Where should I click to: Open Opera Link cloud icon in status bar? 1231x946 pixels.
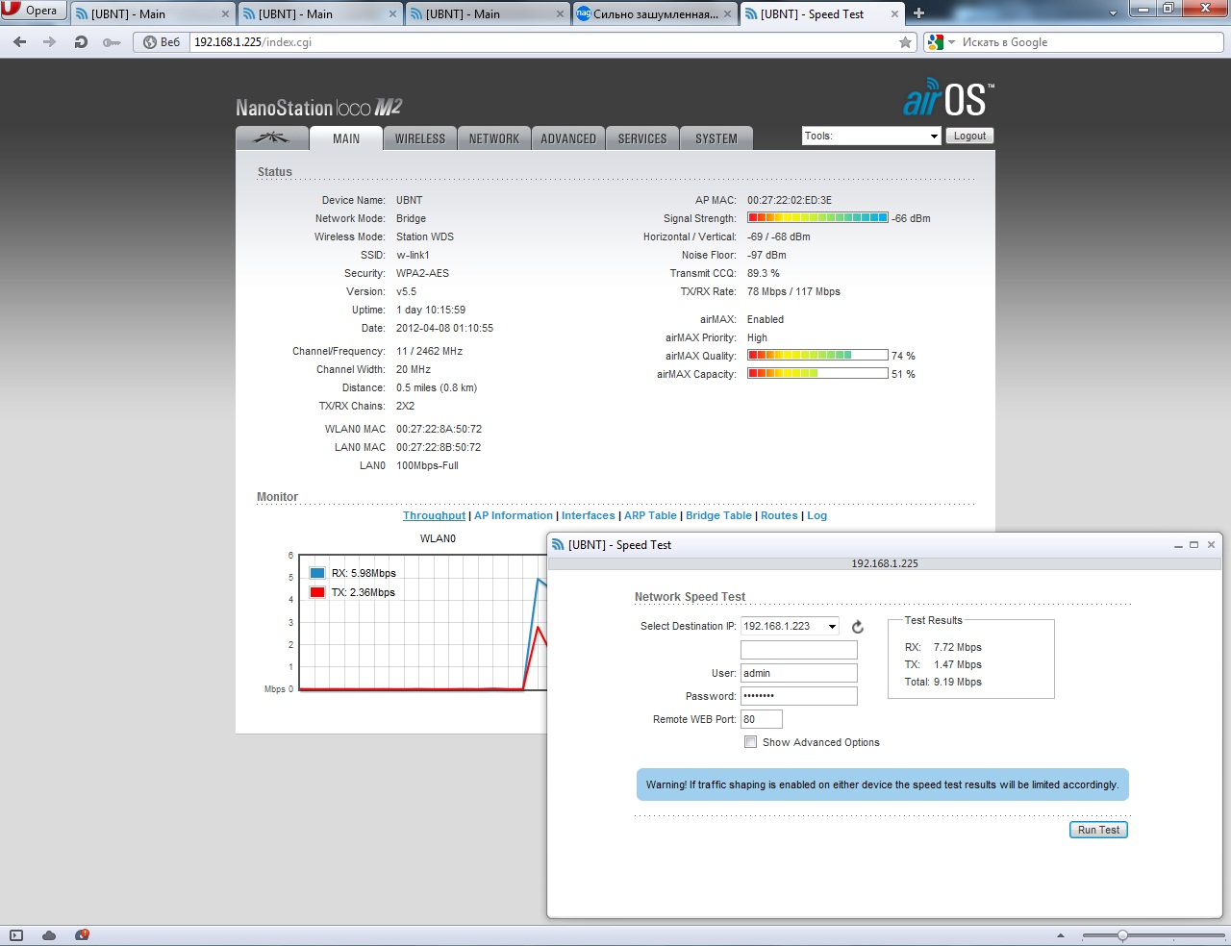coord(49,935)
